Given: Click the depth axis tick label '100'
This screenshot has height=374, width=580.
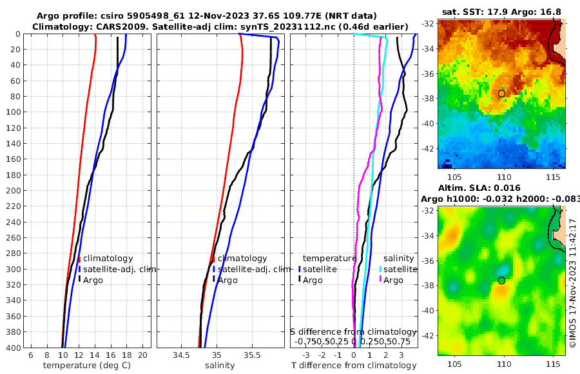Looking at the screenshot, I should 14,112.
